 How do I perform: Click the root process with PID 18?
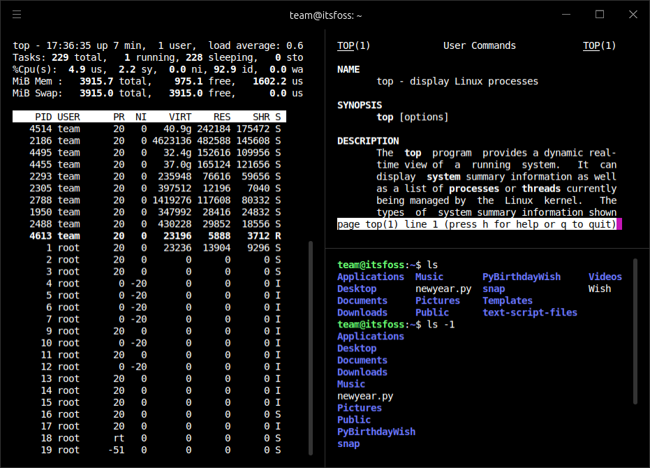pyautogui.click(x=161, y=438)
